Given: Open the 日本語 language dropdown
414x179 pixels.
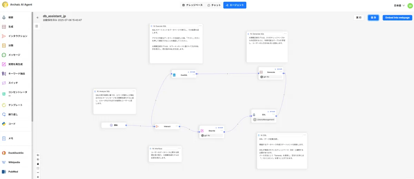Looking at the screenshot, I should 400,6.
